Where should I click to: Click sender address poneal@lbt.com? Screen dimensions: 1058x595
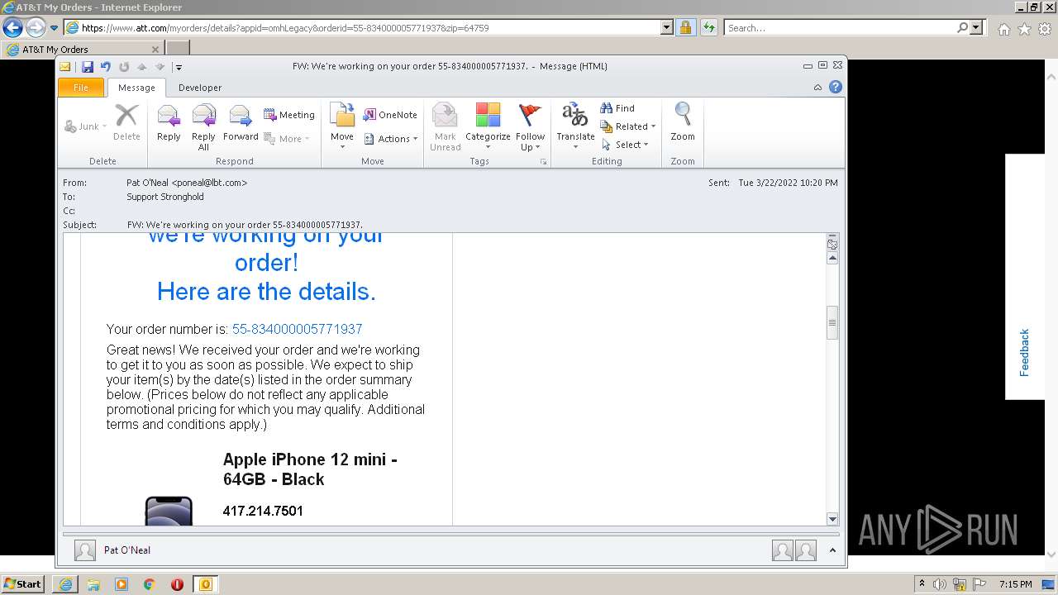pyautogui.click(x=209, y=183)
